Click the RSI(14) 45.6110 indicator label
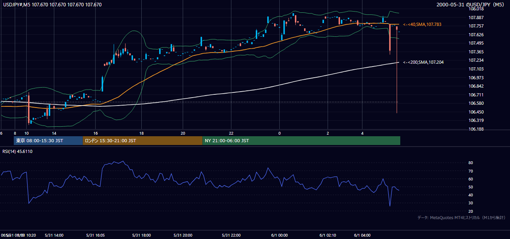This screenshot has width=510, height=239. tap(18, 151)
